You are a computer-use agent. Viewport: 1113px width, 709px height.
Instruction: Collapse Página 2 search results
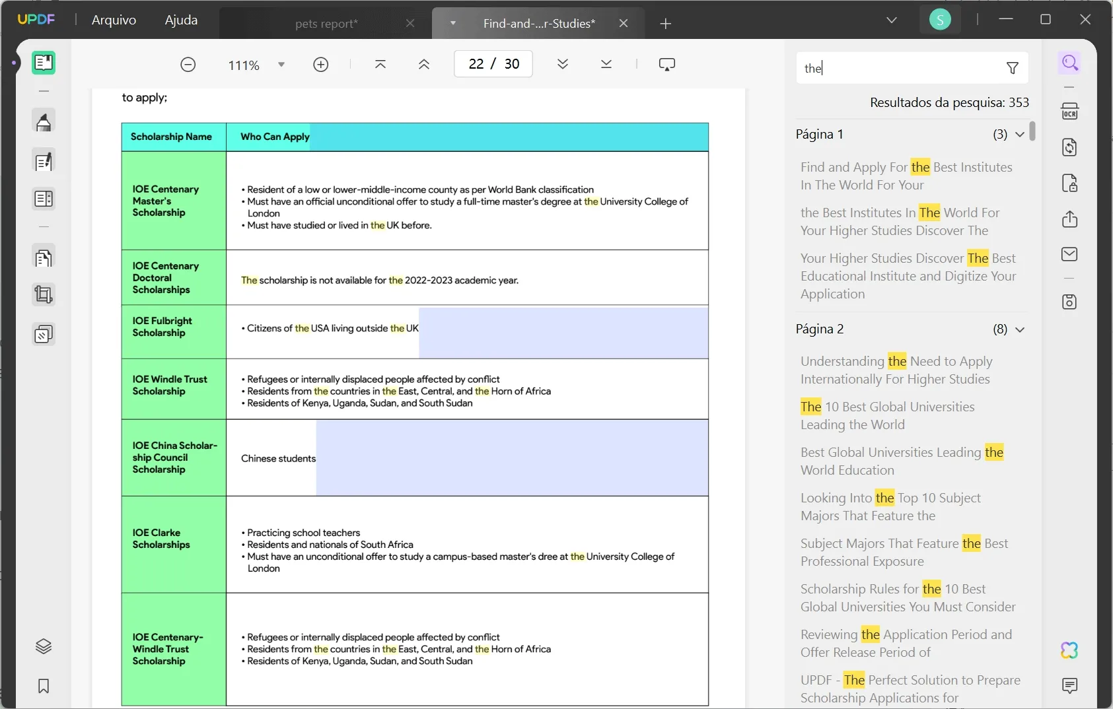(x=1020, y=329)
